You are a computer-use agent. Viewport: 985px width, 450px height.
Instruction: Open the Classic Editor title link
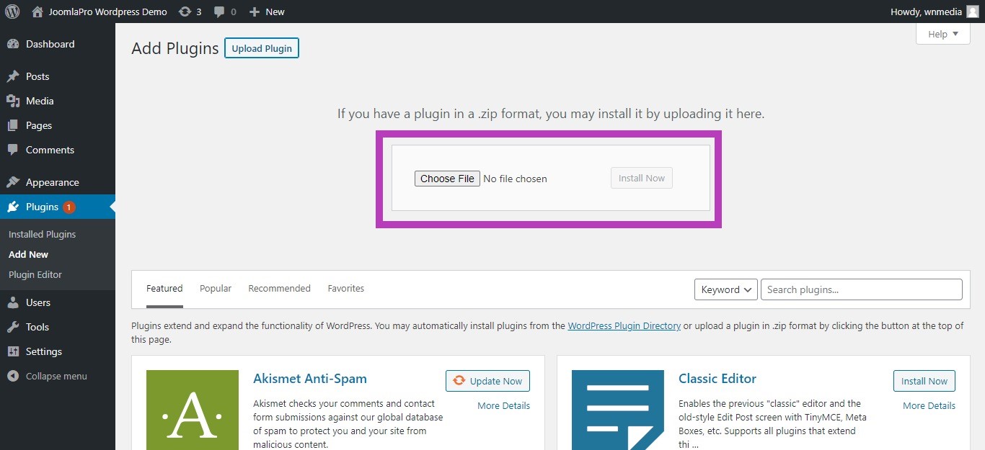717,378
